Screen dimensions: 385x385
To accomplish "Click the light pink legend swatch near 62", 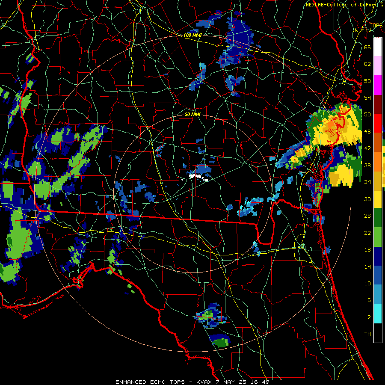I will 378,66.
